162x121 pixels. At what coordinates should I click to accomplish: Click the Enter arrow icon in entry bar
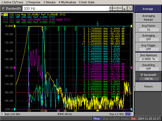pos(125,9)
